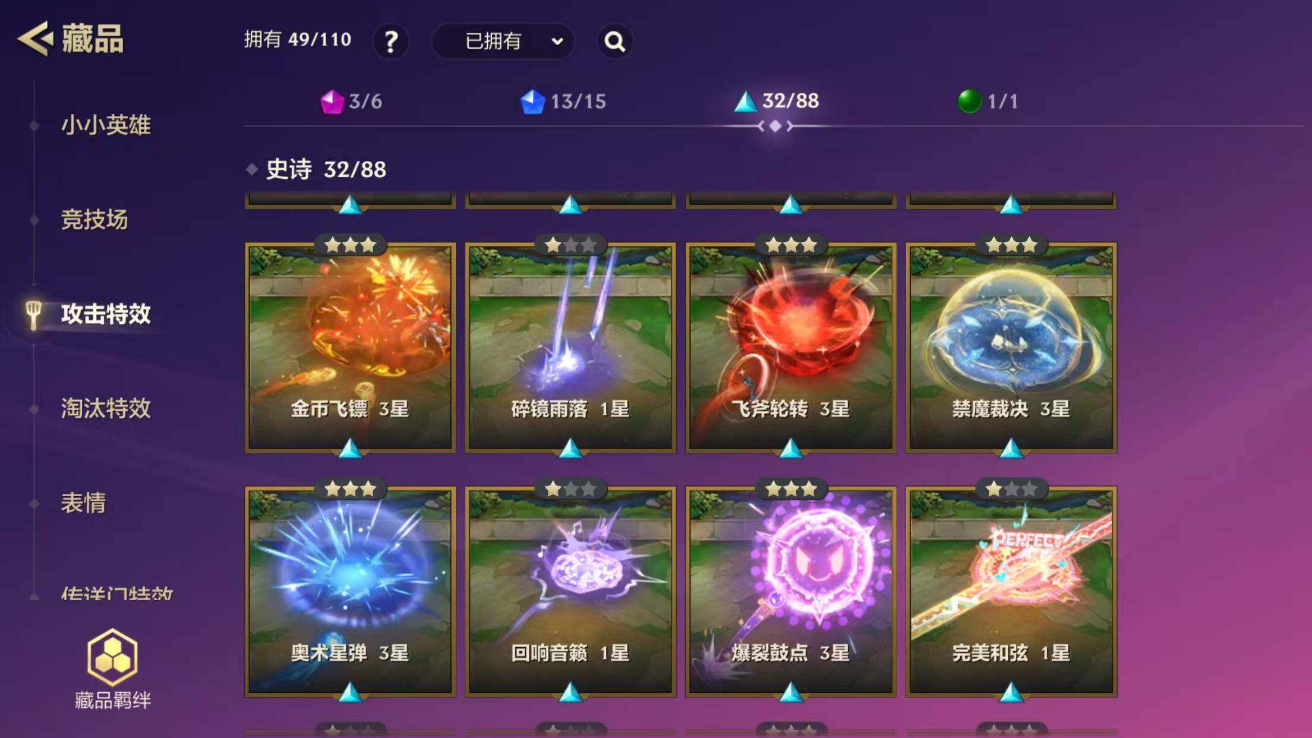
Task: Select the 完美和弦 1星 effect card
Action: click(x=1011, y=592)
